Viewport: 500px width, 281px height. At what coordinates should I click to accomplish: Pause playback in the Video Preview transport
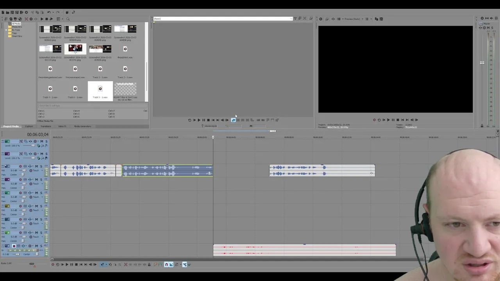point(393,120)
